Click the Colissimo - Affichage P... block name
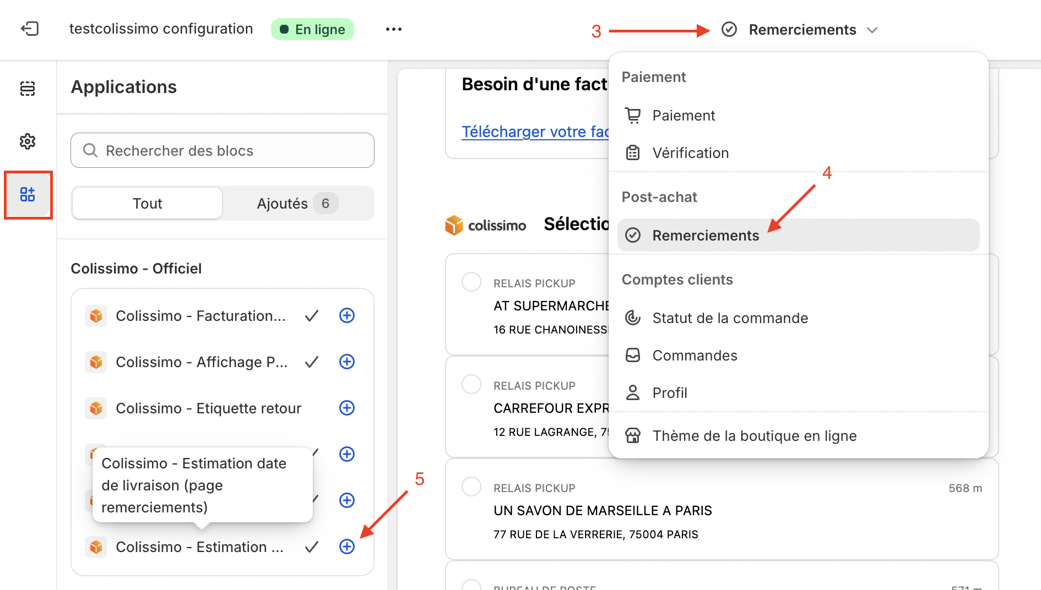Screen dimensions: 1041x590 [x=202, y=362]
